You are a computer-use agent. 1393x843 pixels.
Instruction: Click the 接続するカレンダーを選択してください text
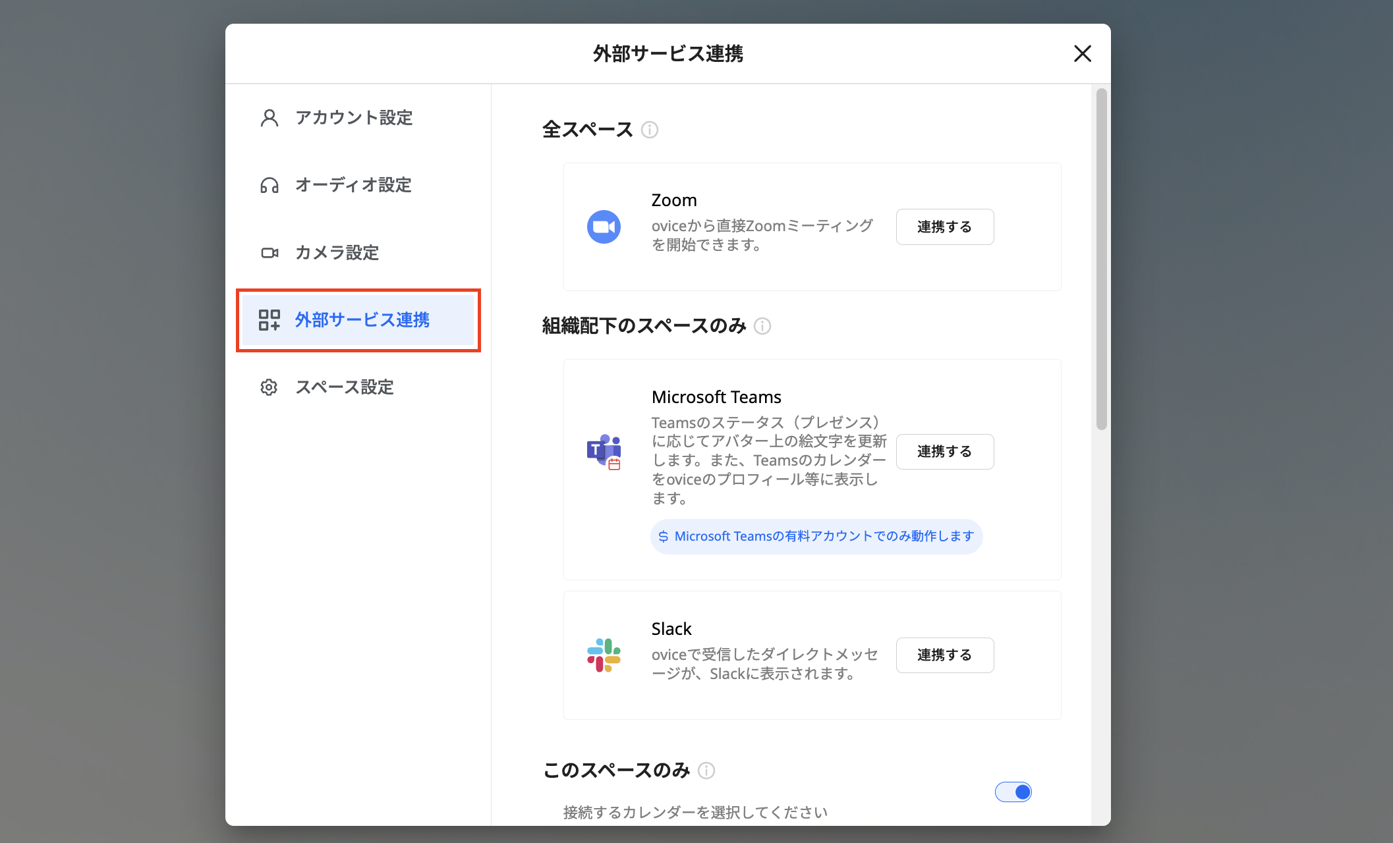[695, 813]
